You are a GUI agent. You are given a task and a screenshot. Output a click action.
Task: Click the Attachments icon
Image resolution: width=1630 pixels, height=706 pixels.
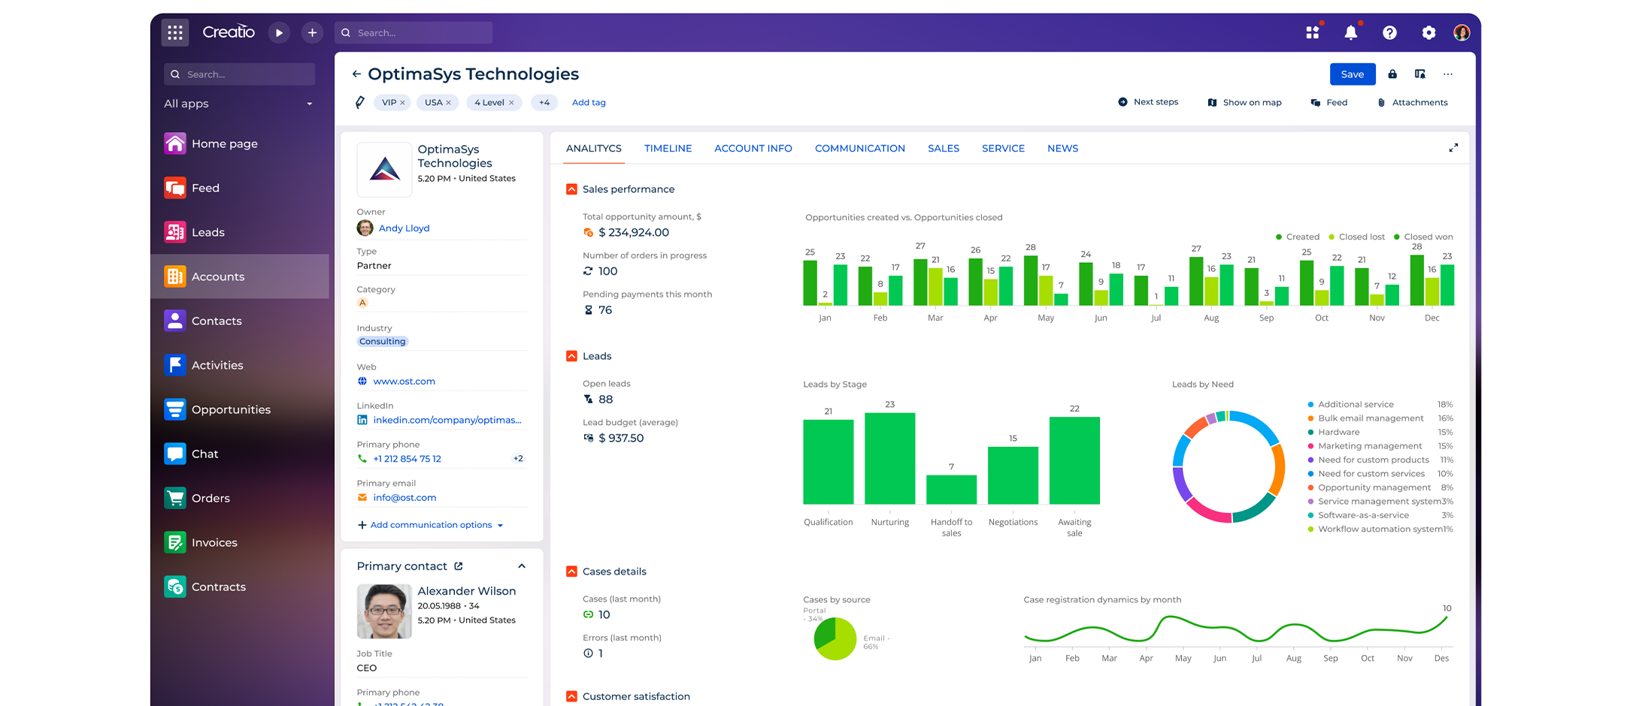pyautogui.click(x=1381, y=103)
